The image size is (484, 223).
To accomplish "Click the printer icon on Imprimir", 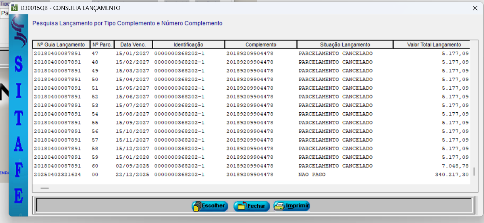I will (x=279, y=206).
